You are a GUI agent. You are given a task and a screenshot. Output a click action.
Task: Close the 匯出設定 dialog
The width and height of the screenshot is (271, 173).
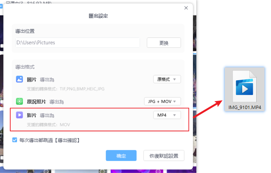pos(186,8)
